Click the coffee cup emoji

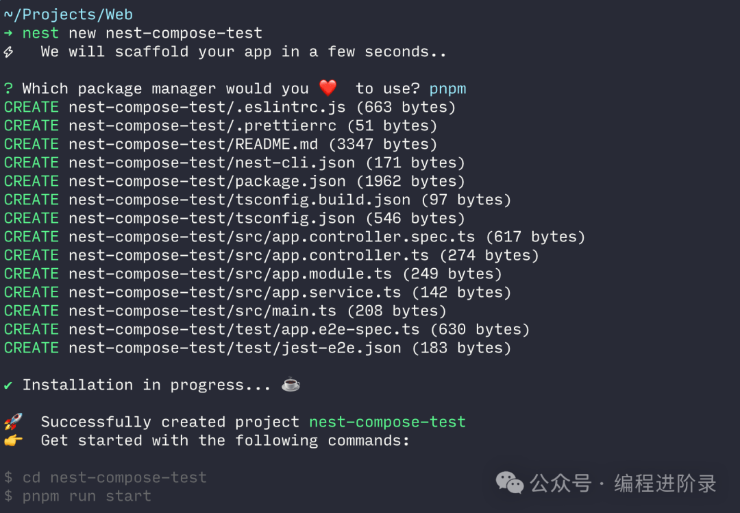(291, 385)
